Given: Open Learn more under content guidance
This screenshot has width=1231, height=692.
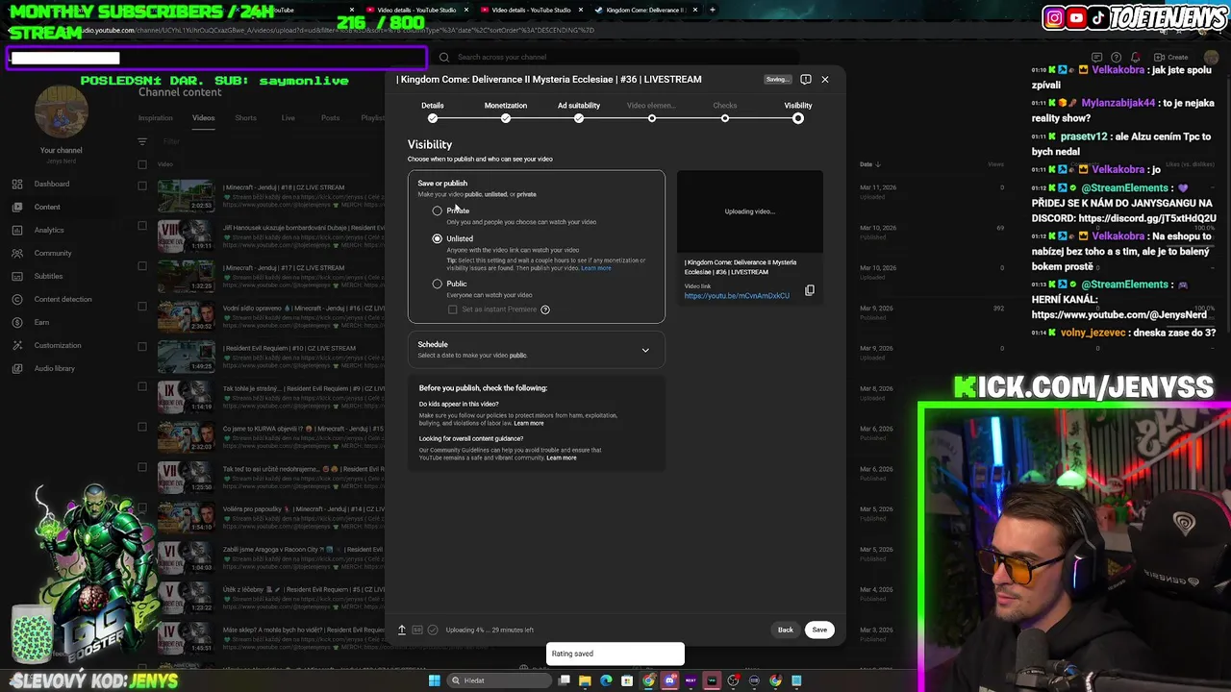Looking at the screenshot, I should coord(562,457).
